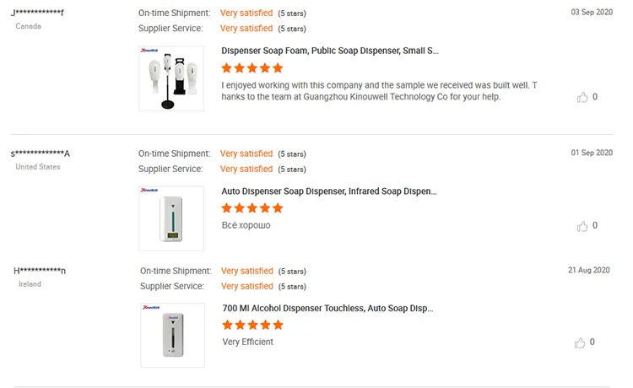
Task: Open Auto Dispenser Soap Dispenser, Infrared link
Action: click(328, 191)
